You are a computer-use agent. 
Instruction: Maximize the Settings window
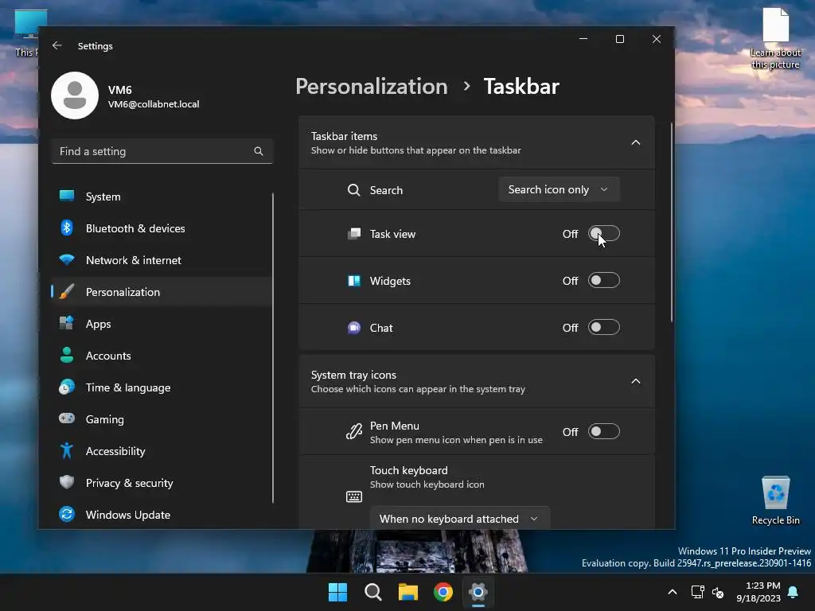point(619,39)
